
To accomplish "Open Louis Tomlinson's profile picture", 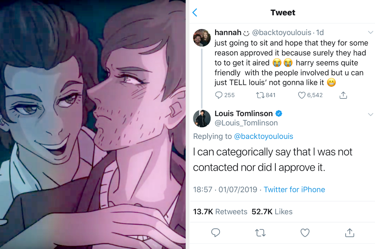I will [202, 119].
